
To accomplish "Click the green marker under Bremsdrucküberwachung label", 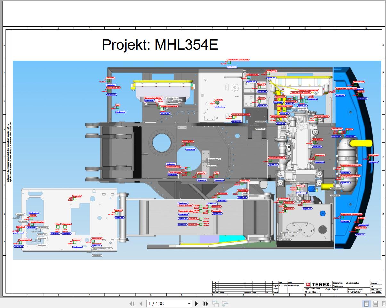I will [32, 225].
